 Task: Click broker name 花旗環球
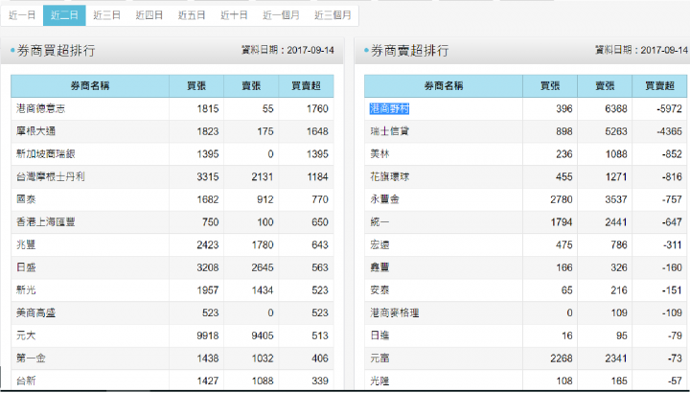click(389, 177)
